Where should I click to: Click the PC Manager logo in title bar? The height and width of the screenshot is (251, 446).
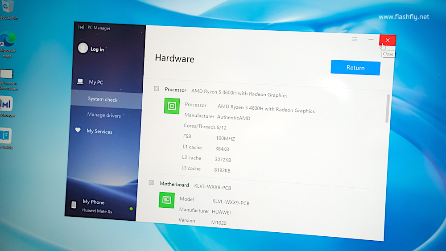click(81, 27)
